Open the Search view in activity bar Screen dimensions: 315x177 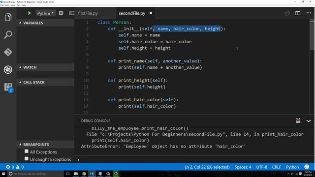pyautogui.click(x=8, y=35)
